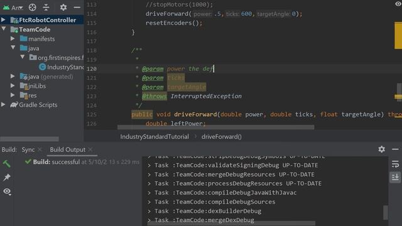Collapse the TeamCode module arrow
Screen dimensions: 402x226
point(4,29)
